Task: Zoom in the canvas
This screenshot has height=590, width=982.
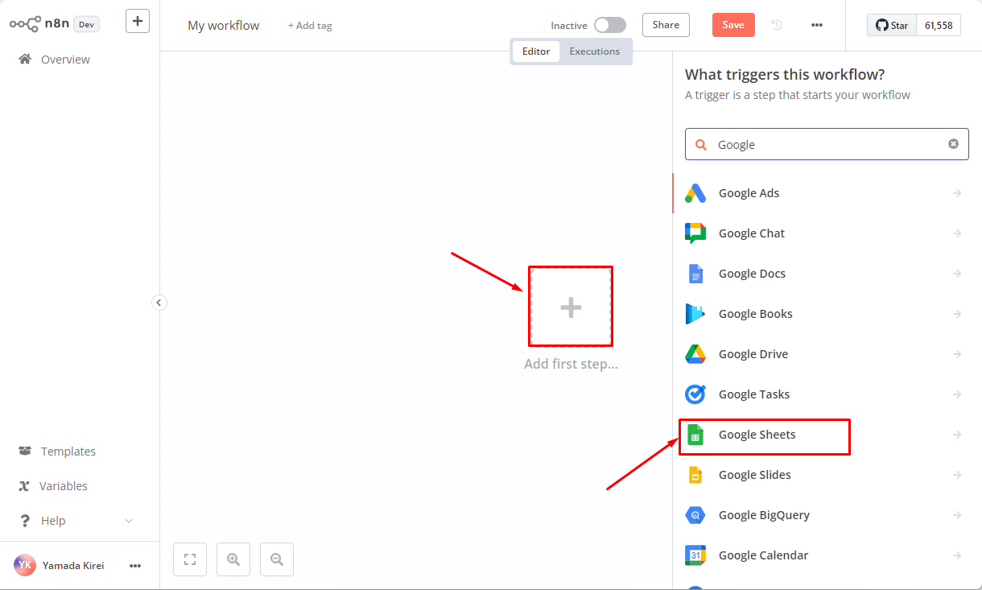Action: 233,559
